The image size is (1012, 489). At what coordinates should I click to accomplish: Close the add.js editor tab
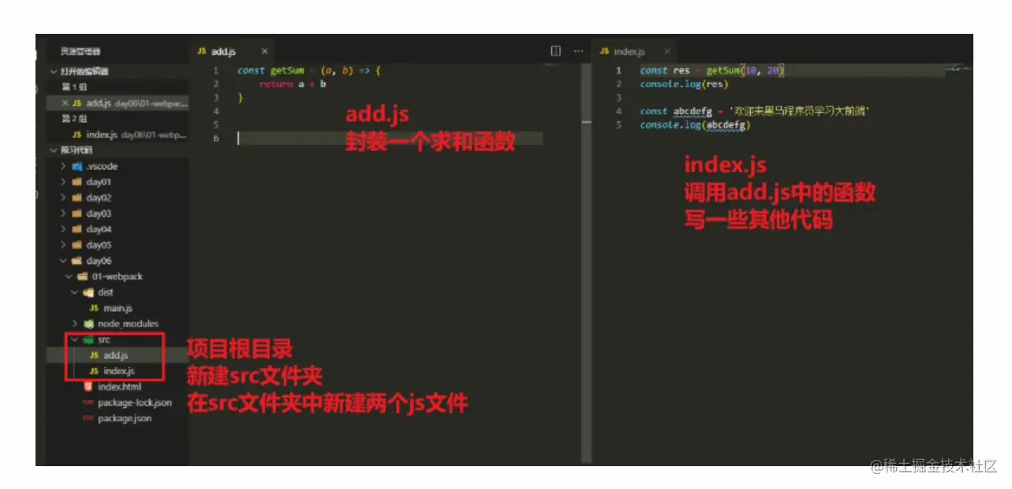(x=264, y=51)
